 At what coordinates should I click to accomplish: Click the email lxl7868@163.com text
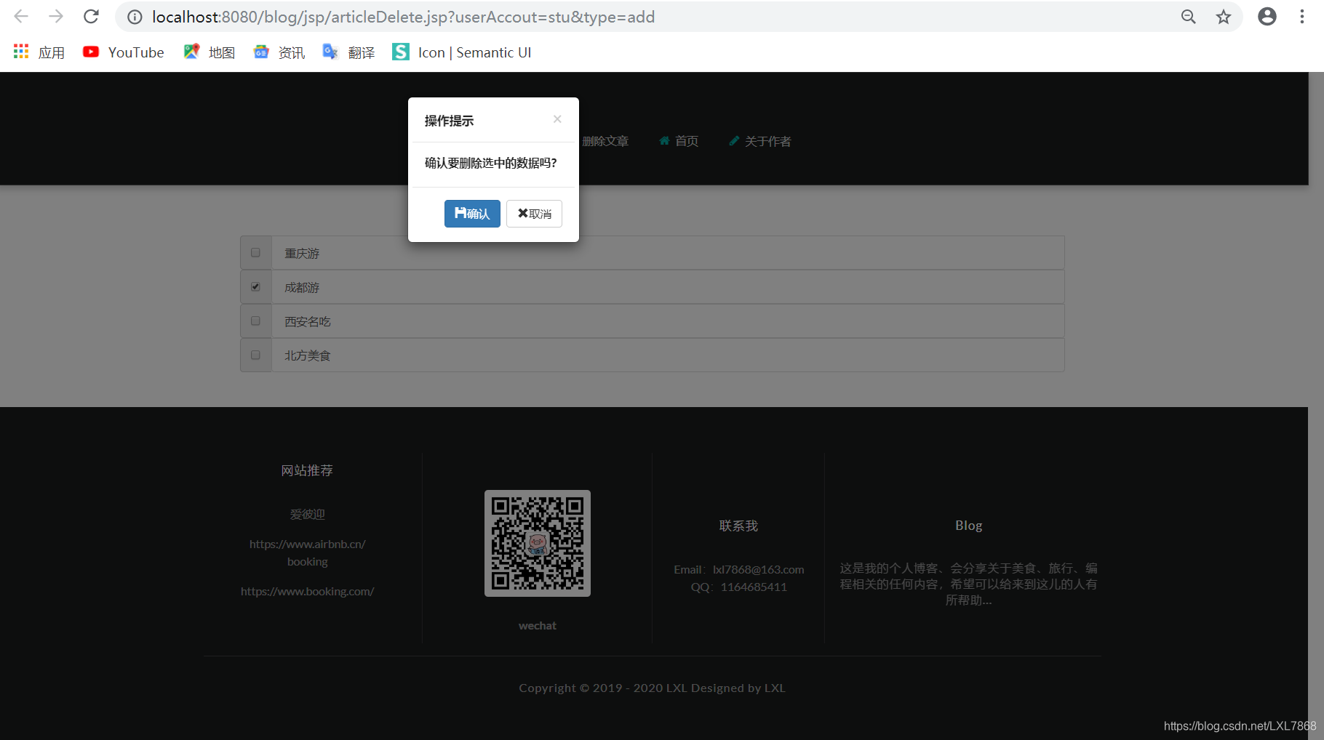[758, 569]
